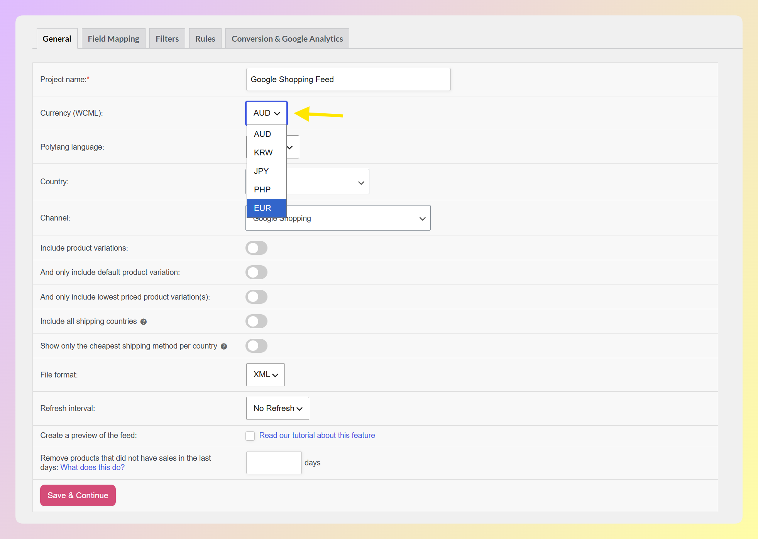Image resolution: width=758 pixels, height=539 pixels.
Task: Open Read our tutorial about this feature link
Action: pyautogui.click(x=317, y=435)
